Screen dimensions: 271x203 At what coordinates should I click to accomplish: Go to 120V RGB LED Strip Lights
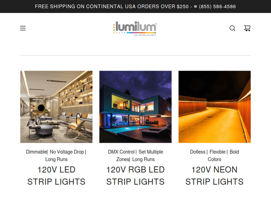pyautogui.click(x=135, y=176)
